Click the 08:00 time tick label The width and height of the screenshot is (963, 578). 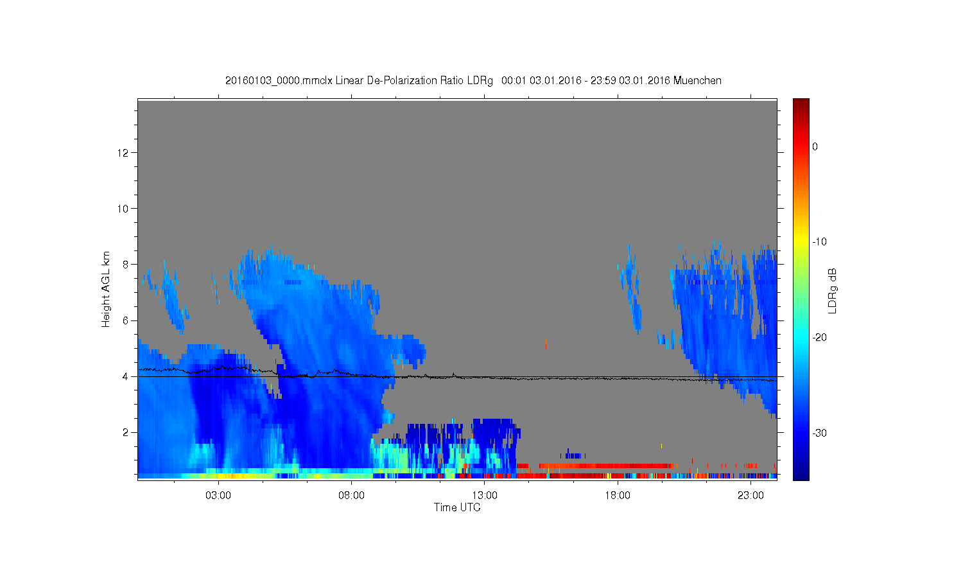[x=351, y=495]
